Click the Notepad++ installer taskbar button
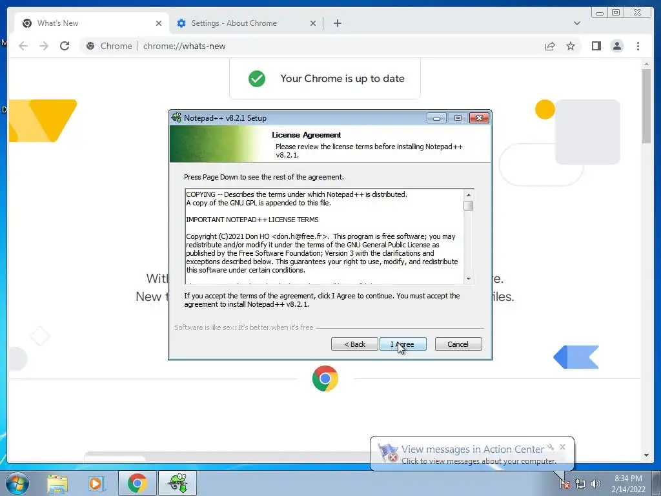Image resolution: width=661 pixels, height=496 pixels. point(178,483)
